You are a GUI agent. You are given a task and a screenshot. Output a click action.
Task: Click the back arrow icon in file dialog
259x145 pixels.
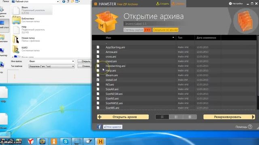coord(64,2)
